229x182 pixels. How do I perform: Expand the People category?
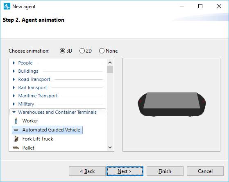pos(14,63)
